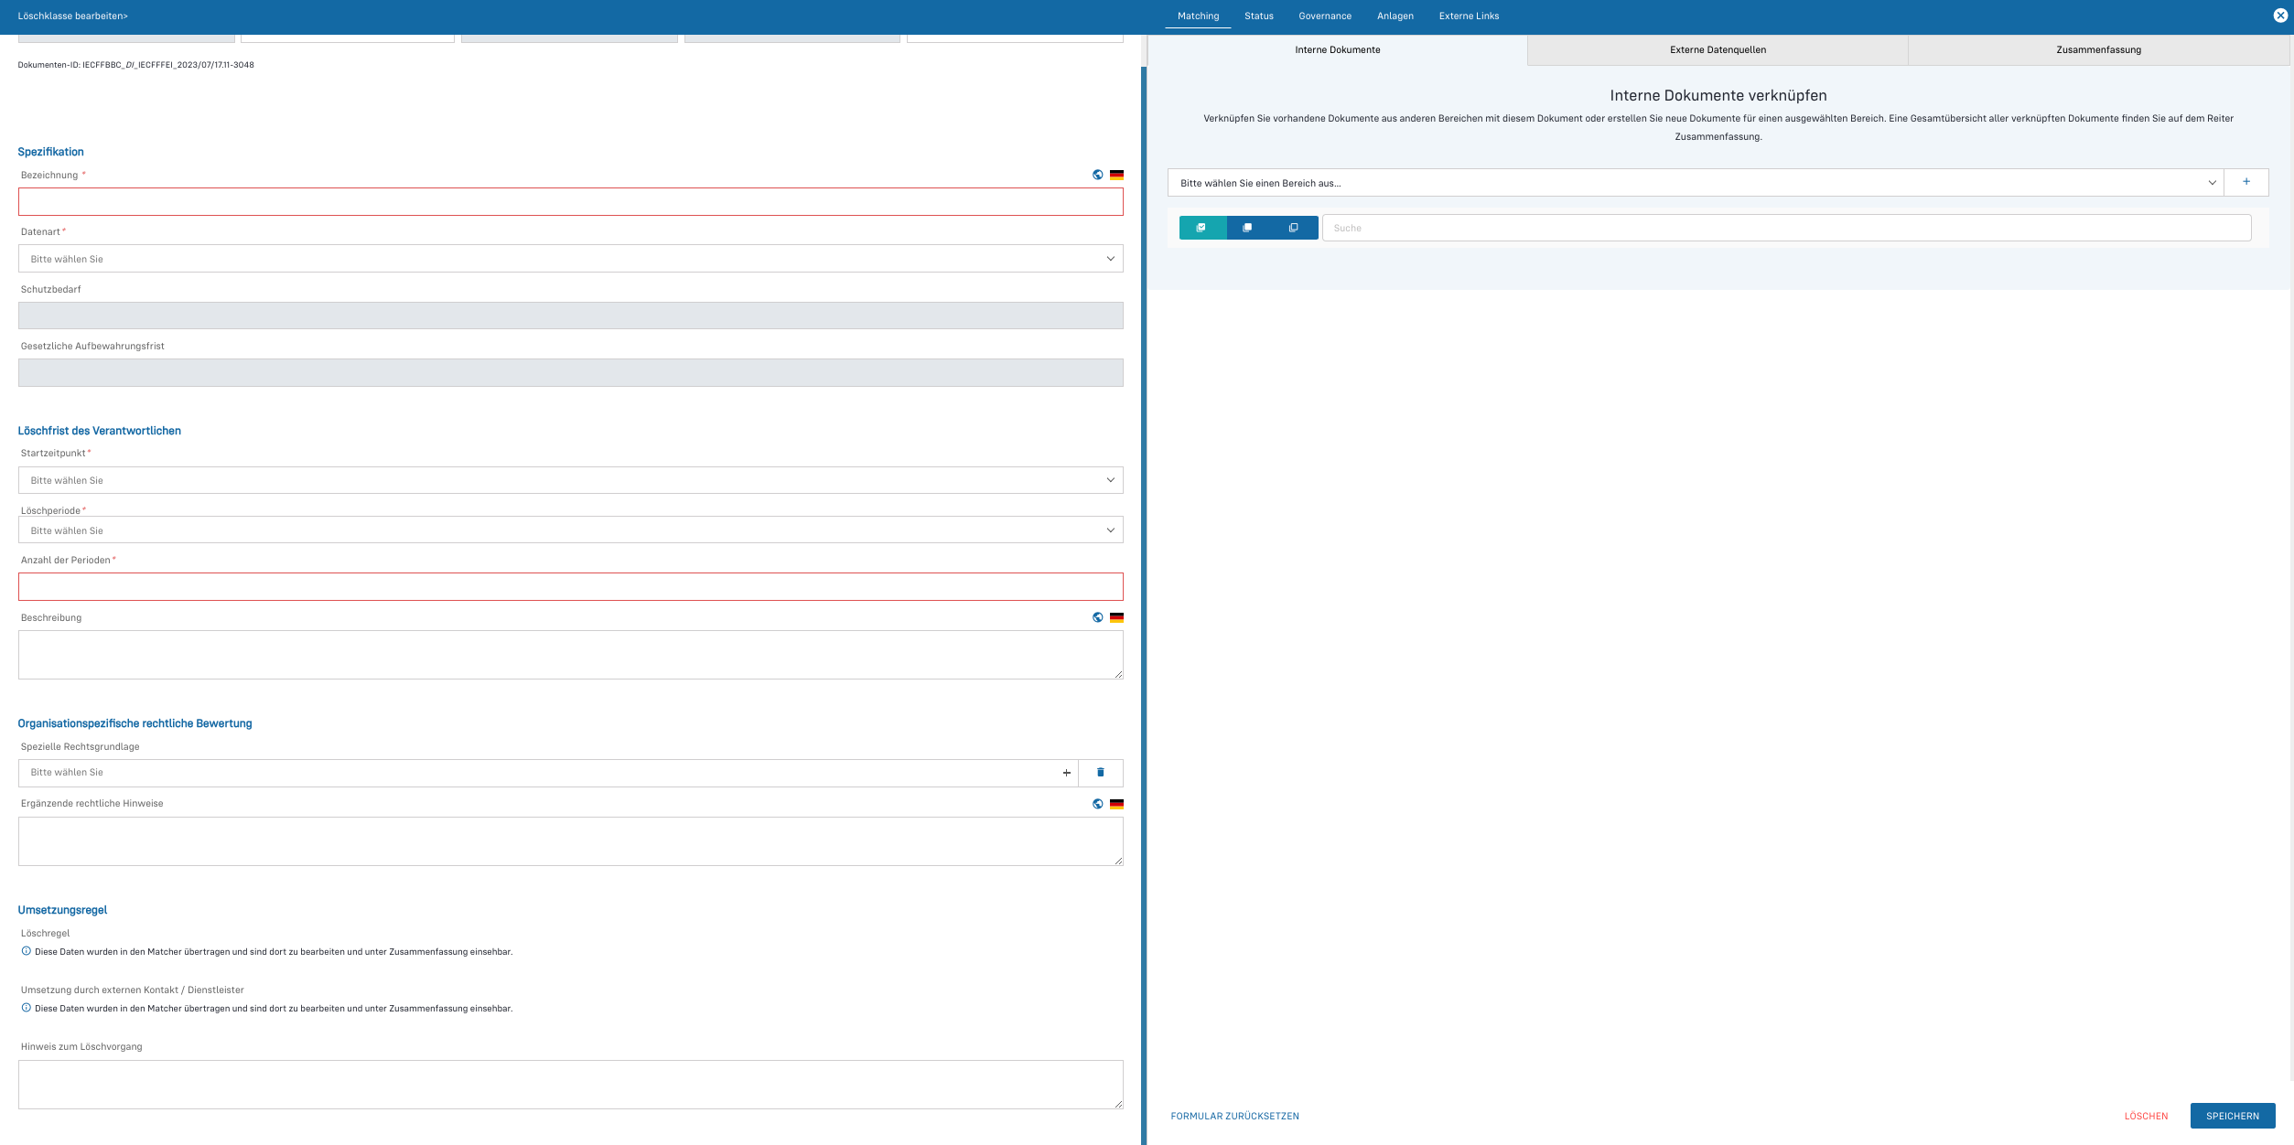Image resolution: width=2294 pixels, height=1145 pixels.
Task: Click the globe icon next to Ergänzende rechtliche Hinweise
Action: (1097, 804)
